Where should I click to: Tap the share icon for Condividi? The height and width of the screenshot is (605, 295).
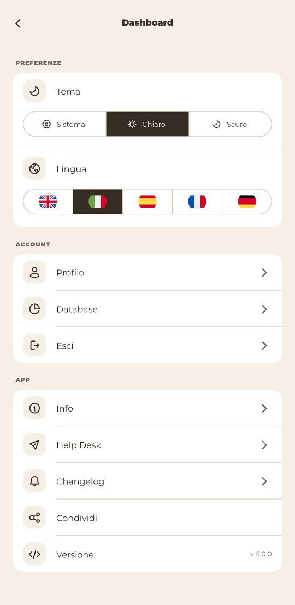tap(35, 518)
